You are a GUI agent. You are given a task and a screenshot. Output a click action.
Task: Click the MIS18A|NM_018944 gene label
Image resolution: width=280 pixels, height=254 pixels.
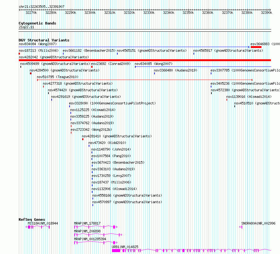point(43,223)
